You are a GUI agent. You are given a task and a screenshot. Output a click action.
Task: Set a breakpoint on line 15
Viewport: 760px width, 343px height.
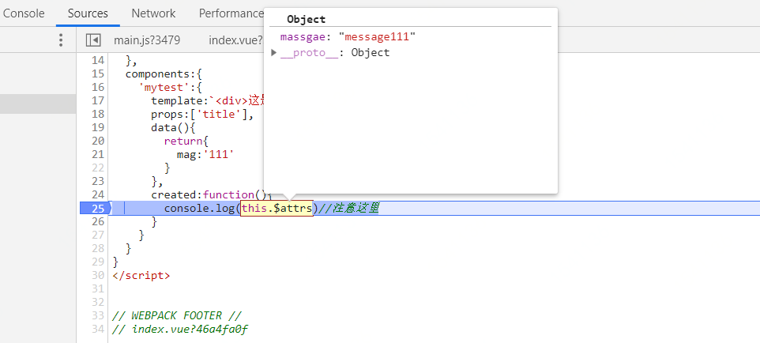click(x=97, y=73)
